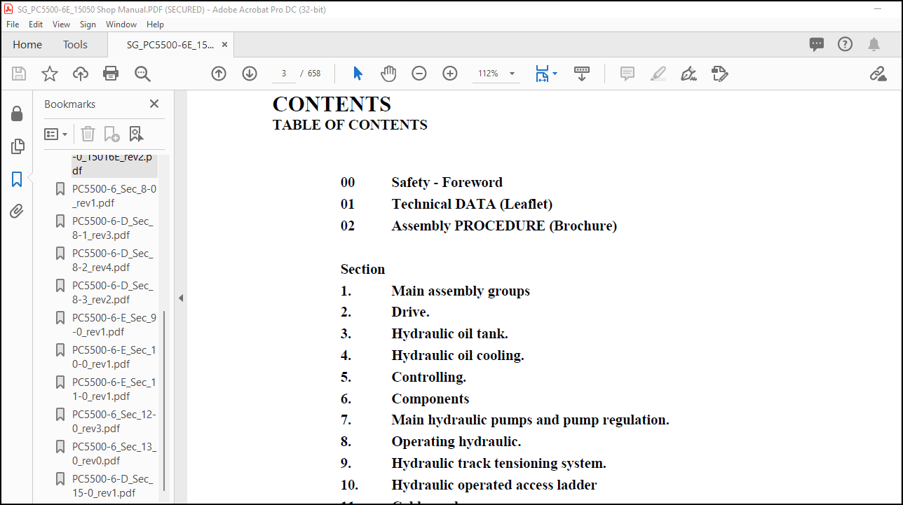
Task: Open the View menu
Action: point(62,24)
